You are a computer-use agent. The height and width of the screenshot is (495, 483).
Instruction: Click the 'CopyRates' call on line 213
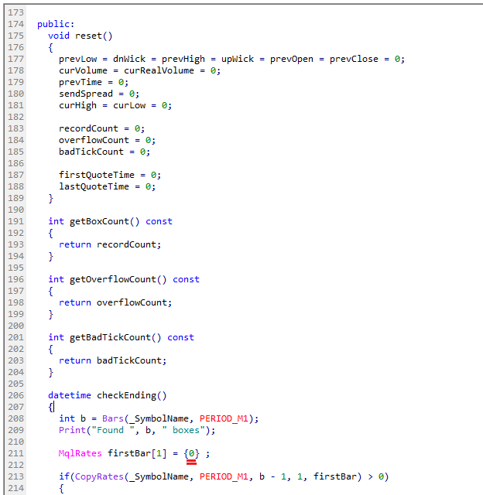(x=99, y=476)
